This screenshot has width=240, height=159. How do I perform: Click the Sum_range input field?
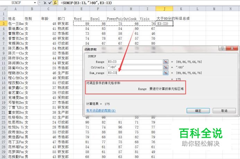pyautogui.click(x=135, y=73)
